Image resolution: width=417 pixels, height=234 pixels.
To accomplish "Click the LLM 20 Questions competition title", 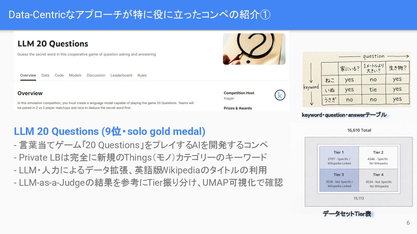I will pos(53,44).
